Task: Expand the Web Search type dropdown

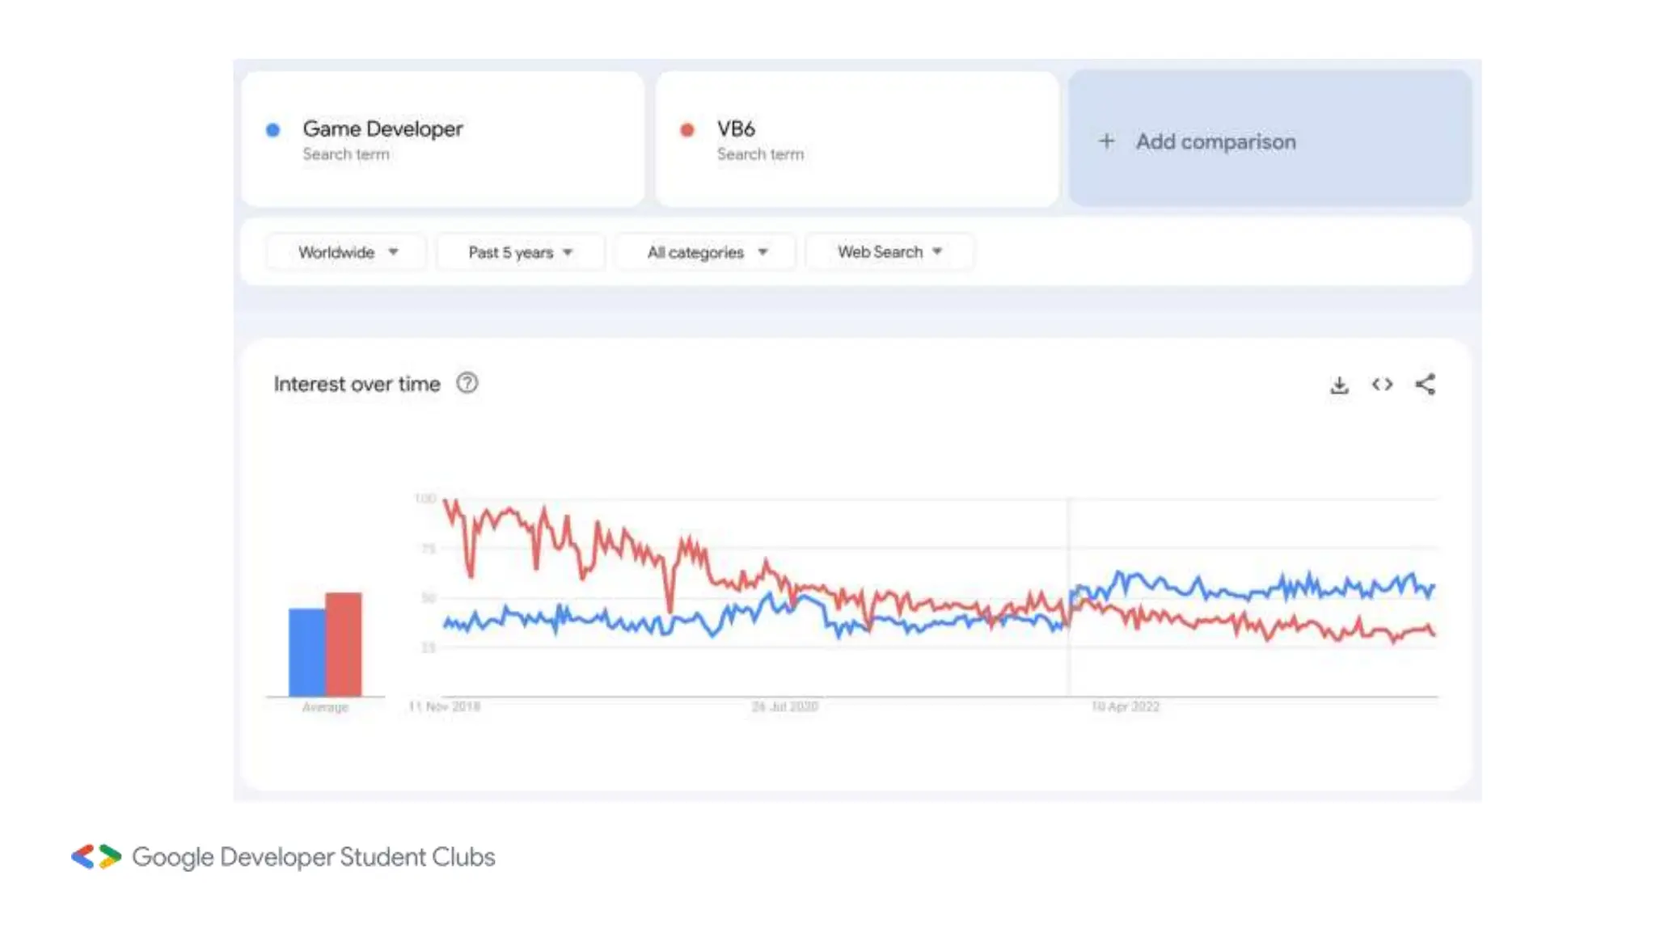Action: click(x=889, y=252)
